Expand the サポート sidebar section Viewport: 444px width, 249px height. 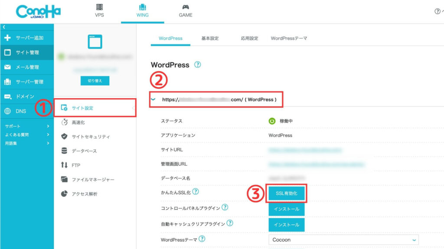27,126
